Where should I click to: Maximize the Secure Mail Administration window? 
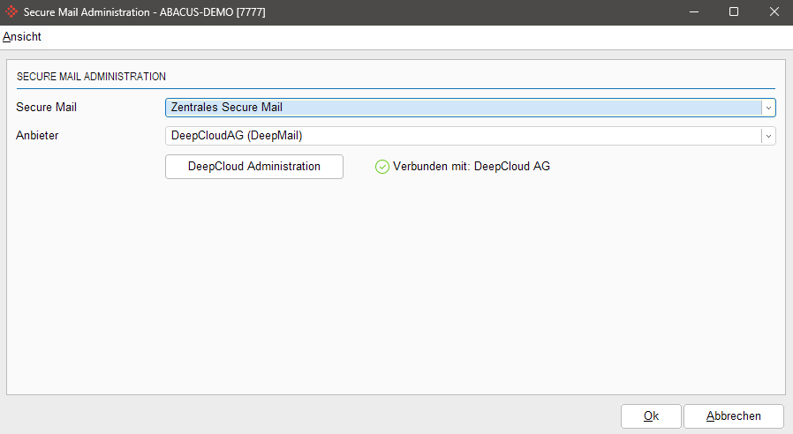(x=733, y=11)
